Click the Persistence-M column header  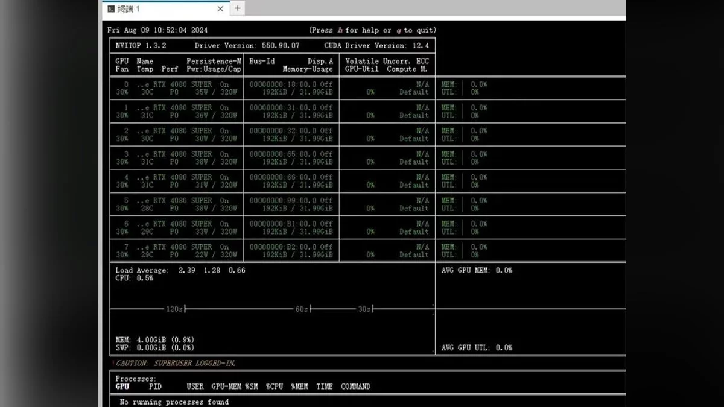pyautogui.click(x=214, y=61)
